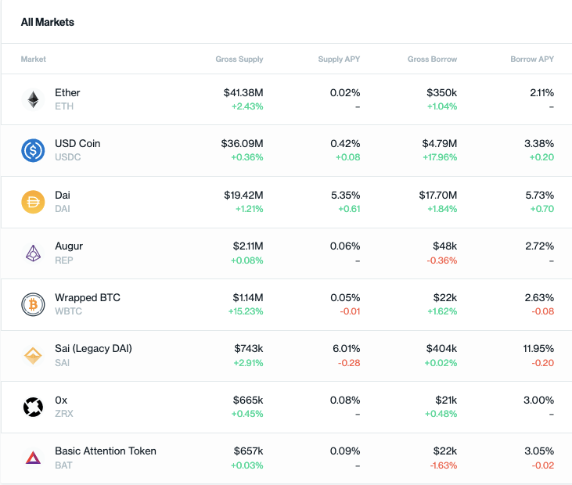Click the REP ticker symbol
The width and height of the screenshot is (572, 485).
click(64, 260)
